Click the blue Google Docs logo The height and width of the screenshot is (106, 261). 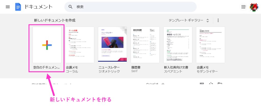click(18, 7)
